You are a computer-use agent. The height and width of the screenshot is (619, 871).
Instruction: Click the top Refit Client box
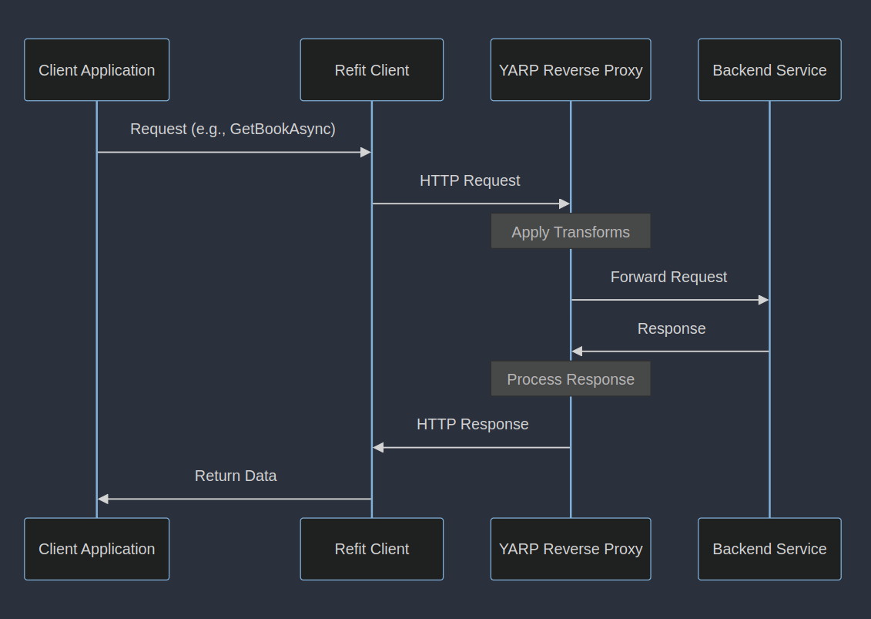click(372, 70)
